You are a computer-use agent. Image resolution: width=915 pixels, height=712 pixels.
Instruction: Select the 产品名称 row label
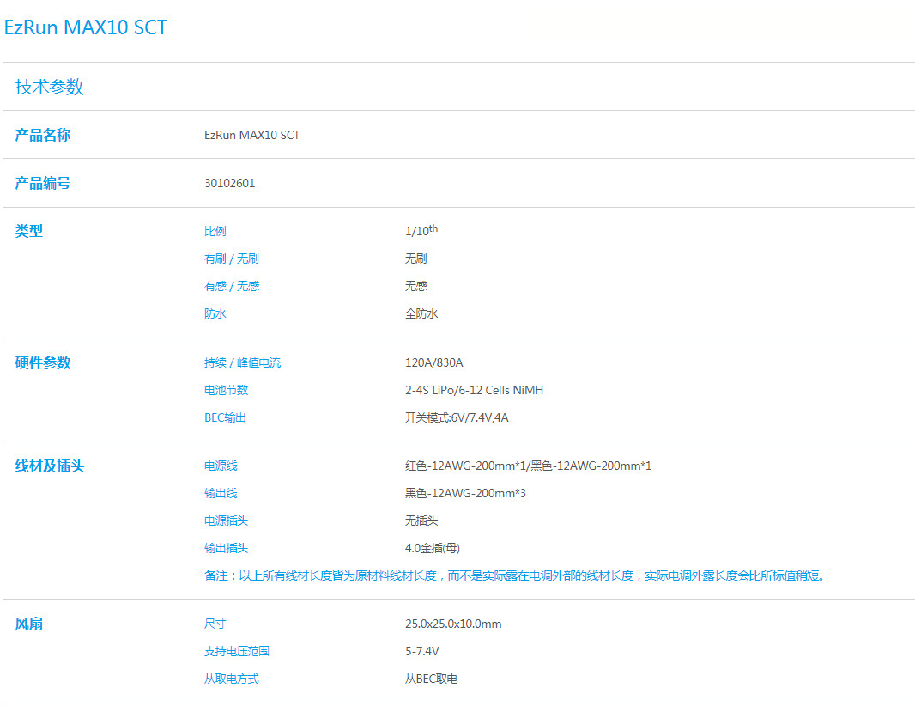coord(43,135)
